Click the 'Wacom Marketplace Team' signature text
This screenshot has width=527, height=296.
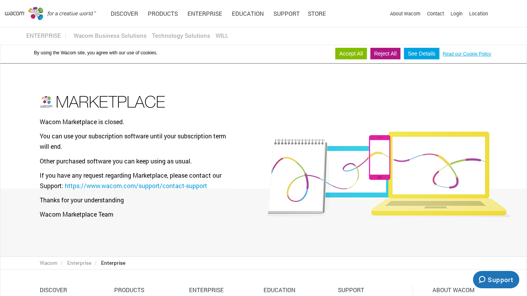(76, 214)
